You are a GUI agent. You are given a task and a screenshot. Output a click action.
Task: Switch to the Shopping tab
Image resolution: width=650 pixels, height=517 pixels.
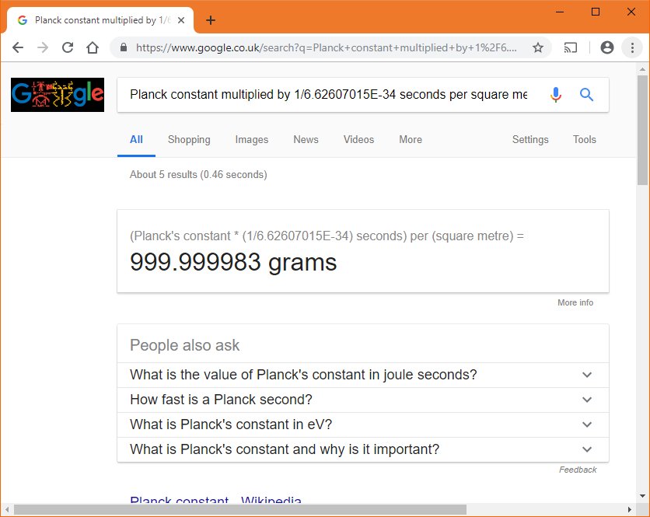click(189, 140)
